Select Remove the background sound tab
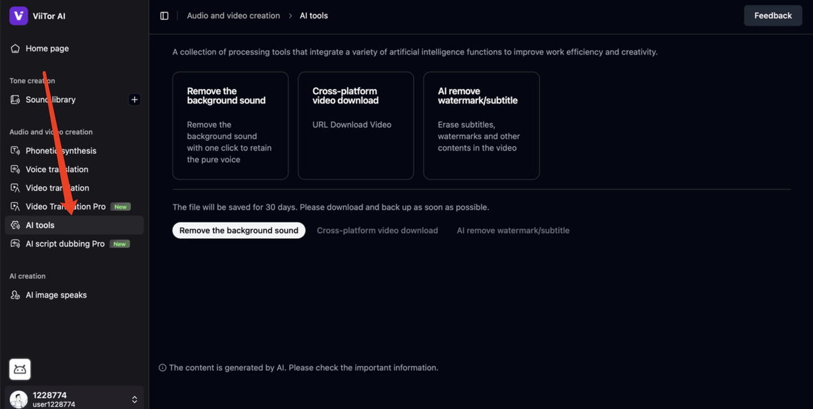Viewport: 813px width, 409px height. pyautogui.click(x=239, y=231)
